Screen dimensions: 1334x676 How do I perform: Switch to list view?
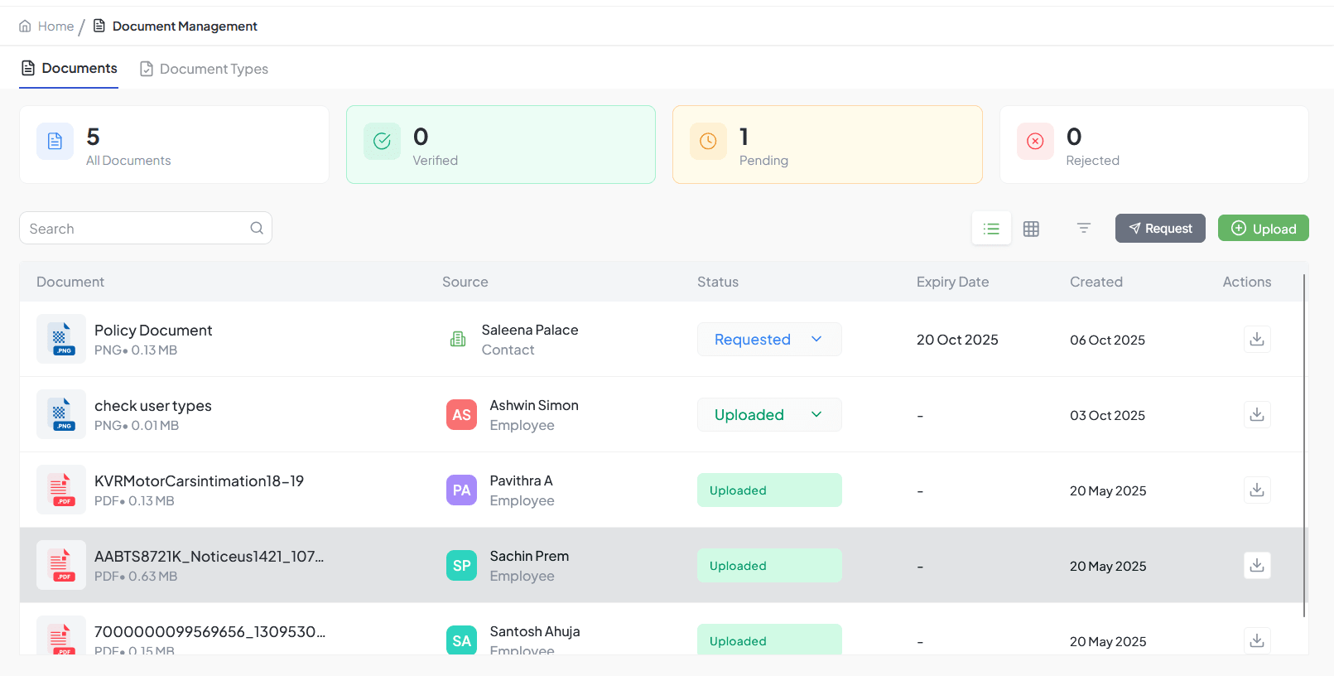pyautogui.click(x=991, y=229)
